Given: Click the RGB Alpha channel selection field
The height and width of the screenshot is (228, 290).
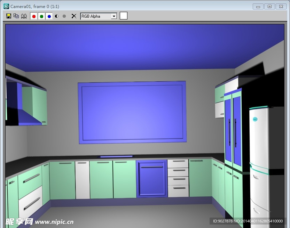Looking at the screenshot, I should click(x=95, y=16).
